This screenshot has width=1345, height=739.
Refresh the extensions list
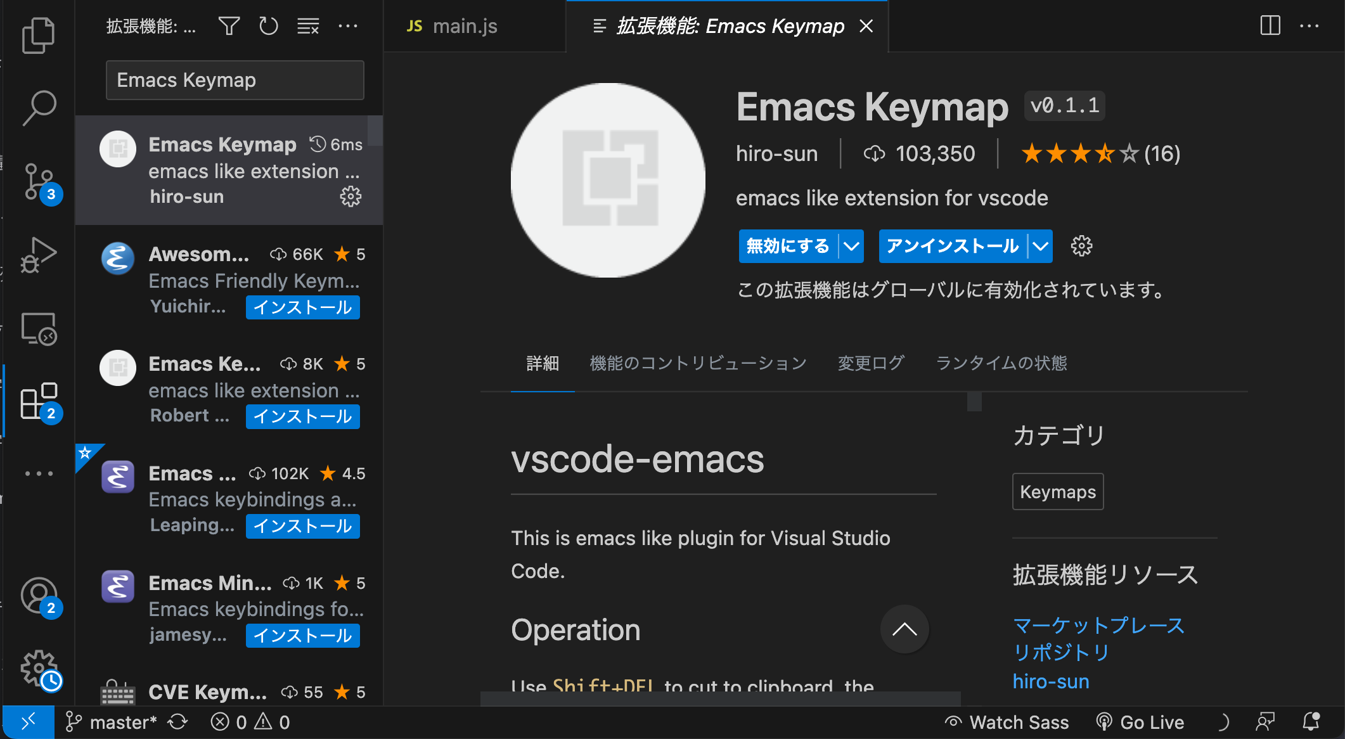point(268,26)
